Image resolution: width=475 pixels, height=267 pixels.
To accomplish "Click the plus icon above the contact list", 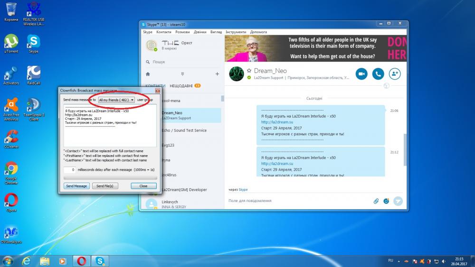I will pyautogui.click(x=217, y=74).
